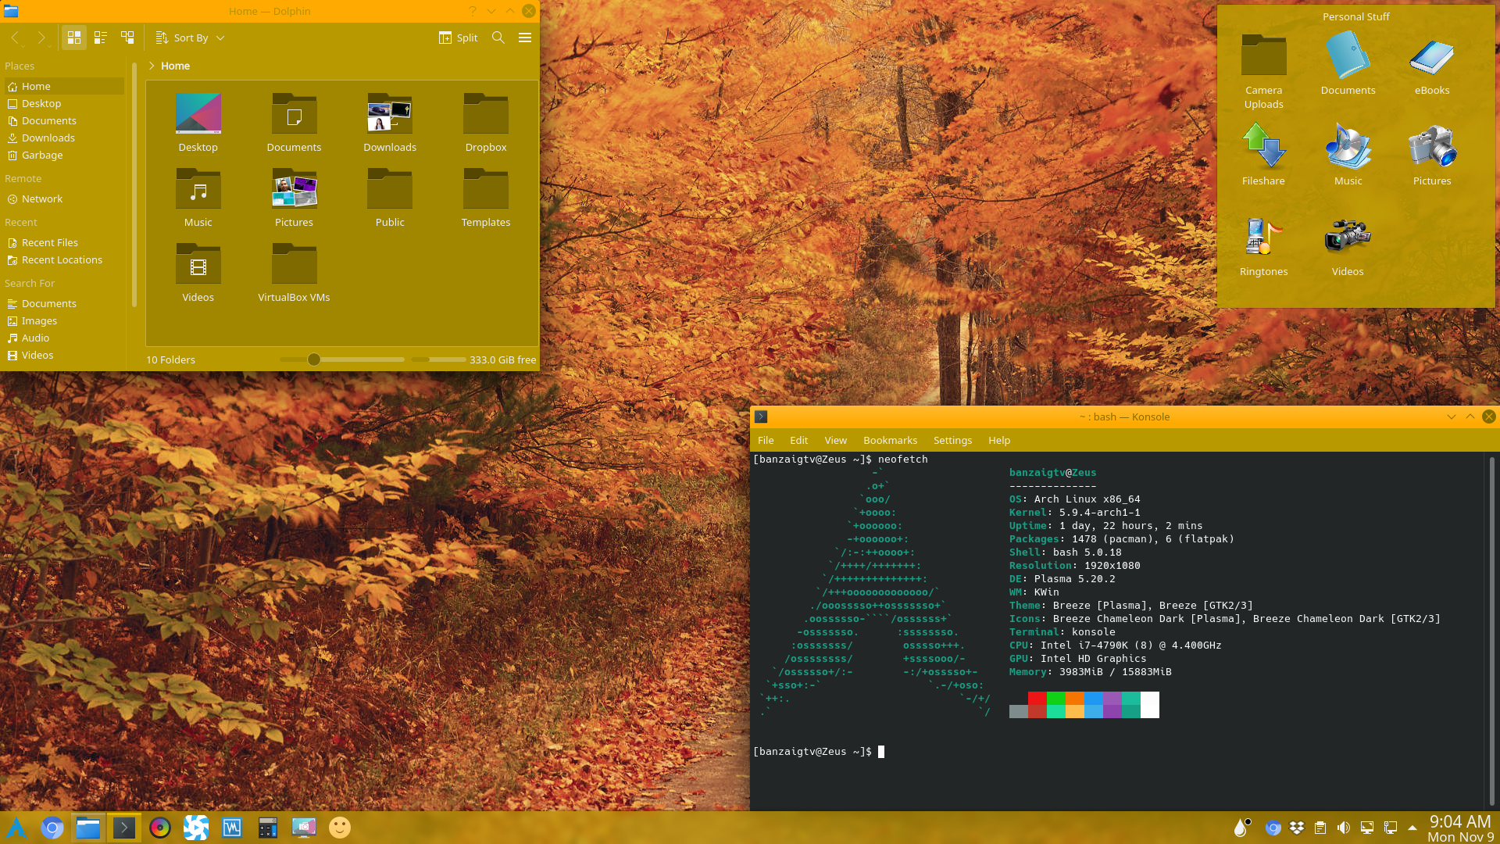
Task: Switch Dolphin to Icons view mode
Action: tap(74, 38)
